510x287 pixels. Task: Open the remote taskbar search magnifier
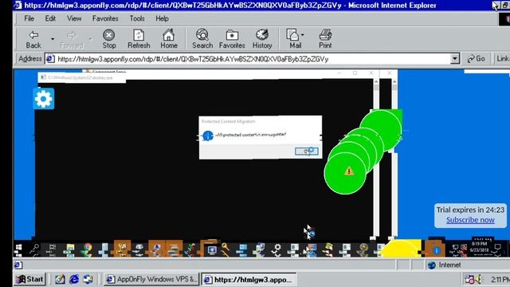click(34, 250)
